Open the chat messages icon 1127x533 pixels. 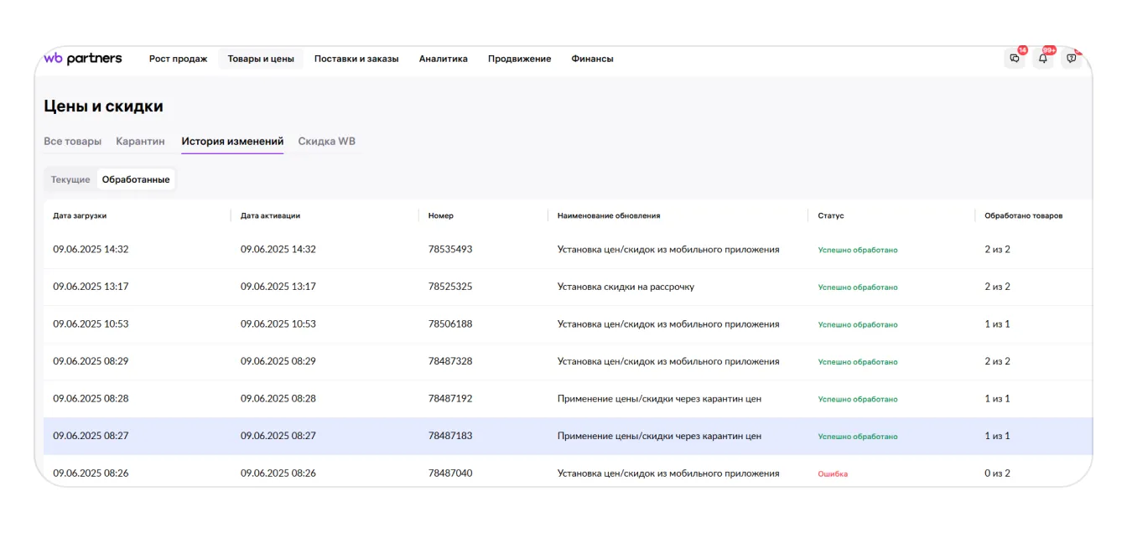click(x=1015, y=59)
